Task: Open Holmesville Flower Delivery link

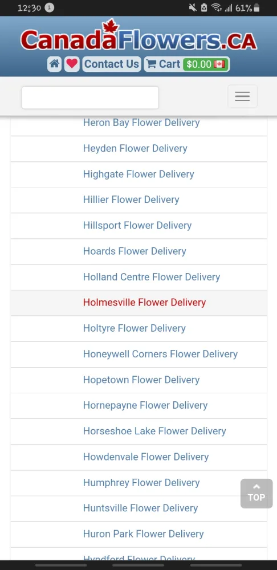Action: pos(144,303)
